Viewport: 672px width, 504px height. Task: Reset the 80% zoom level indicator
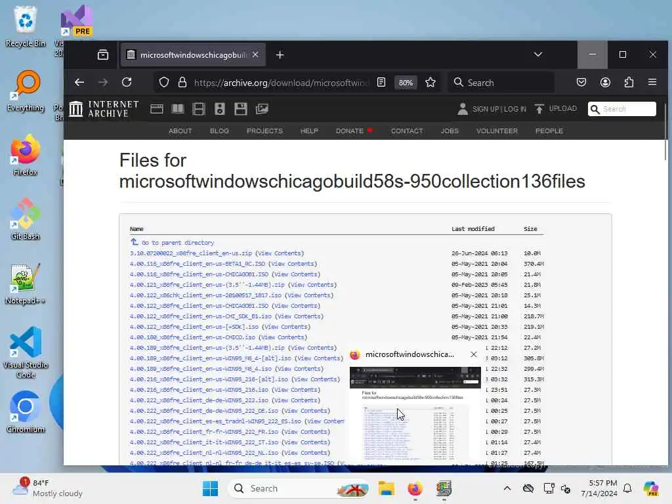tap(406, 83)
